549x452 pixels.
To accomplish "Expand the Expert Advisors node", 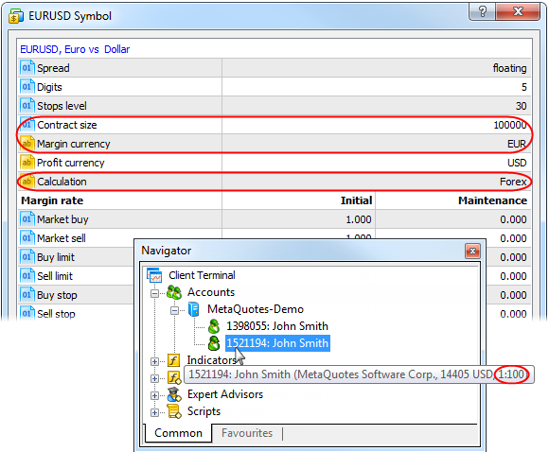I will (x=154, y=395).
